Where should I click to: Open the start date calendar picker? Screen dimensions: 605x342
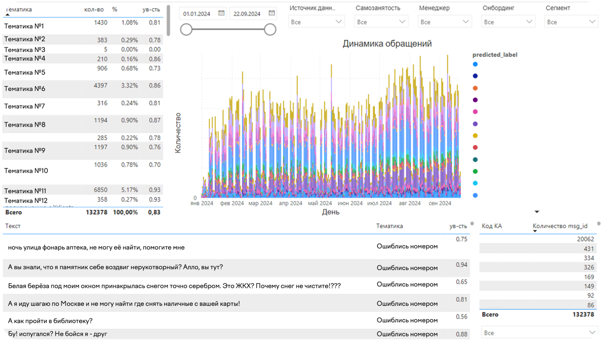point(221,13)
